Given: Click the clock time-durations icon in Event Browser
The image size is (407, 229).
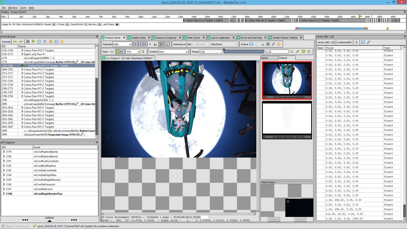Looking at the screenshot, I should coord(39,42).
